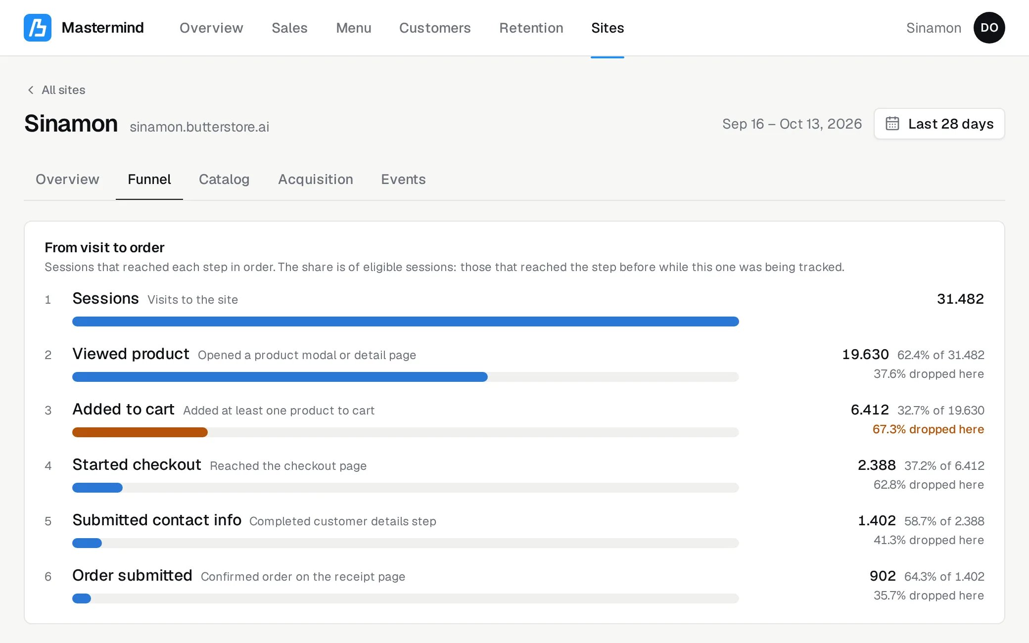Go to the Sales nav item

click(x=289, y=28)
